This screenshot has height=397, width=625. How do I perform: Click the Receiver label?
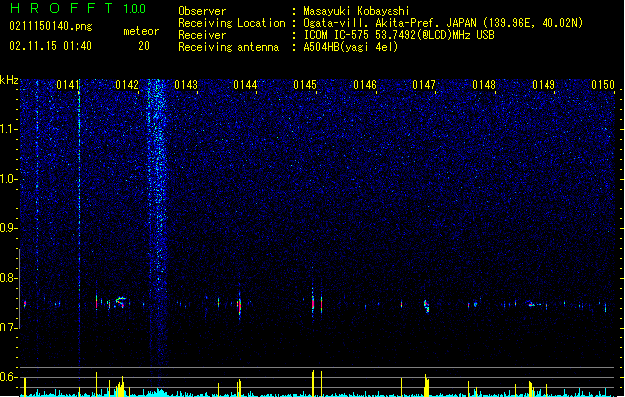tap(202, 35)
